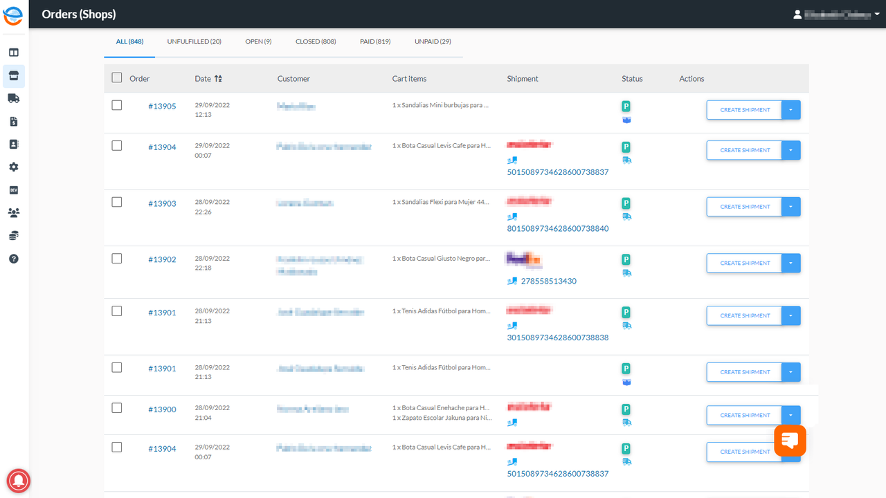Click Create Shipment for order #13905

(744, 110)
